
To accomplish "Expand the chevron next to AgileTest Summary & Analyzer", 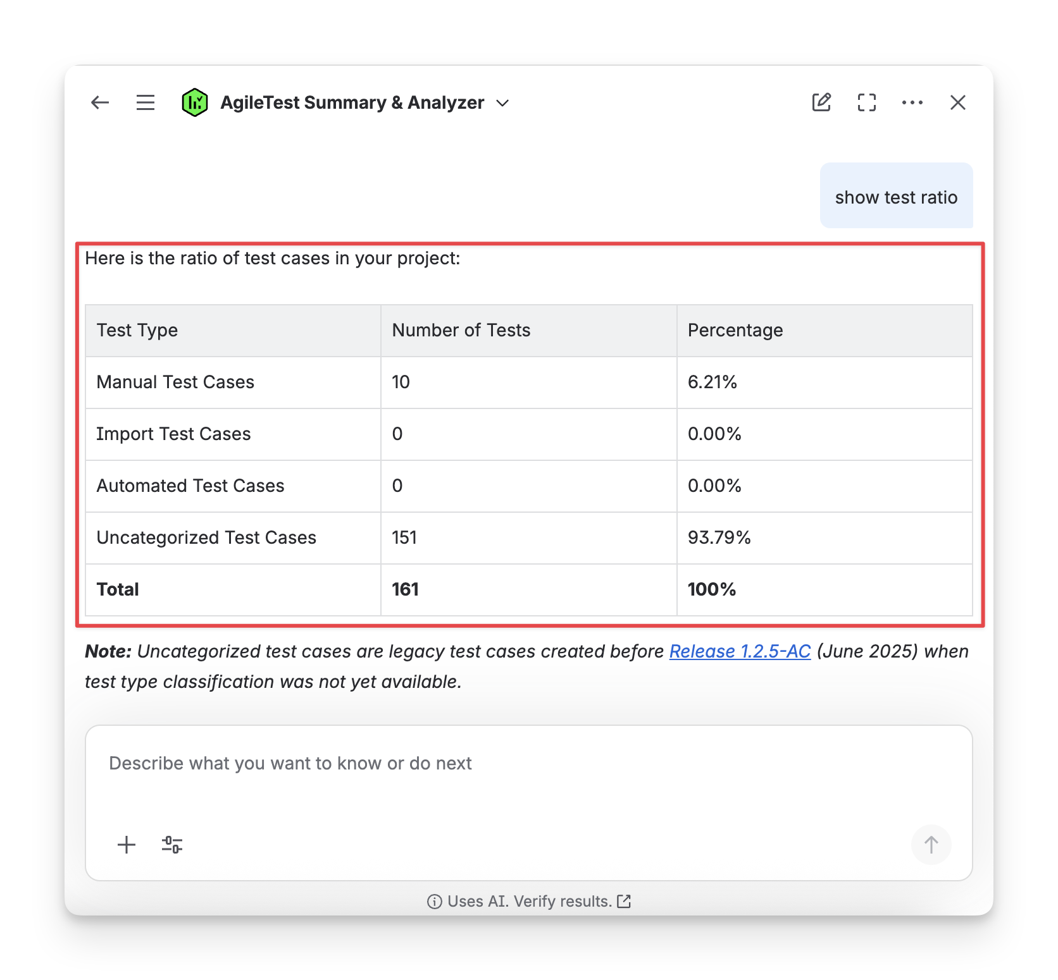I will [503, 103].
